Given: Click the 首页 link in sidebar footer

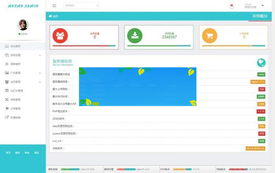Looking at the screenshot, I should (8, 153).
